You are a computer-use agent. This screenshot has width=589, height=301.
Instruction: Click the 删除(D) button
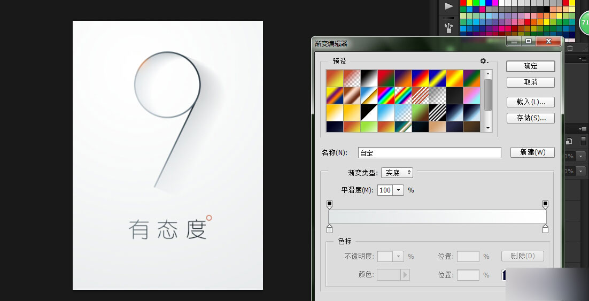click(x=523, y=256)
